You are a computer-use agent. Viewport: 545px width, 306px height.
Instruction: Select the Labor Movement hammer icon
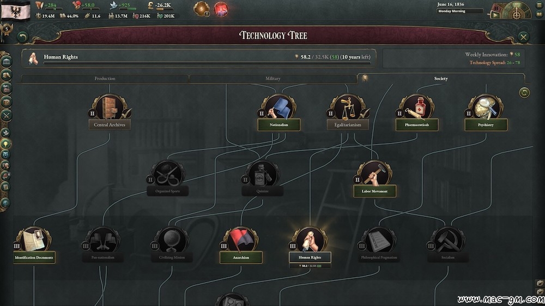[374, 173]
